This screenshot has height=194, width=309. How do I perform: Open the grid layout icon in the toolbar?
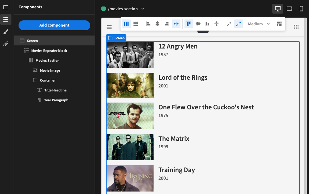279,24
